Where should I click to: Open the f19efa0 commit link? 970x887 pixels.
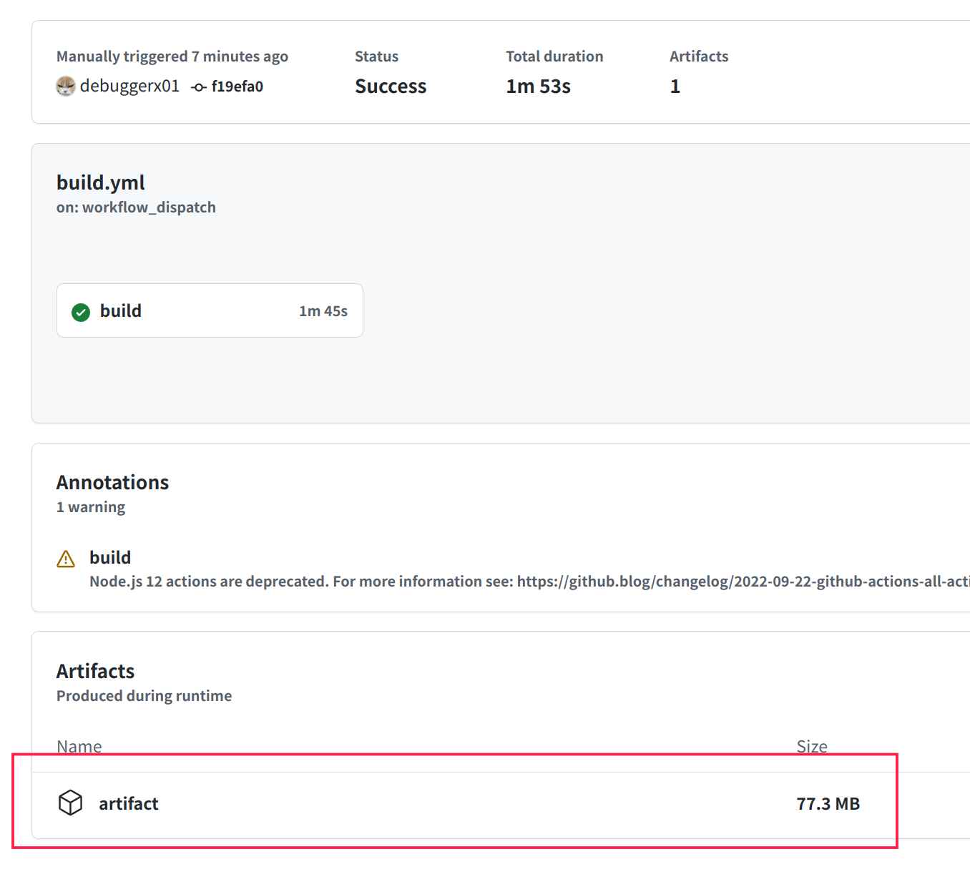coord(238,86)
